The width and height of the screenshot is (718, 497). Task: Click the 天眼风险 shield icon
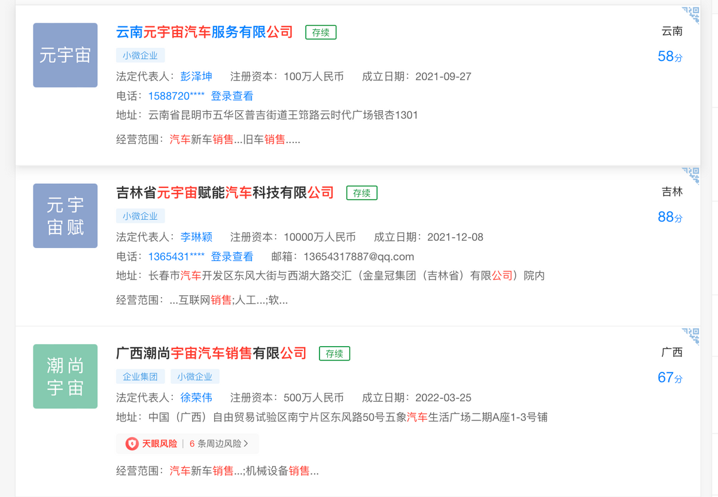[x=132, y=444]
